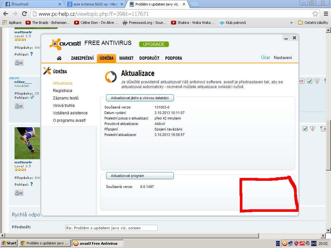
Task: Click the scroll-up arrow of page
Action: click(x=328, y=30)
